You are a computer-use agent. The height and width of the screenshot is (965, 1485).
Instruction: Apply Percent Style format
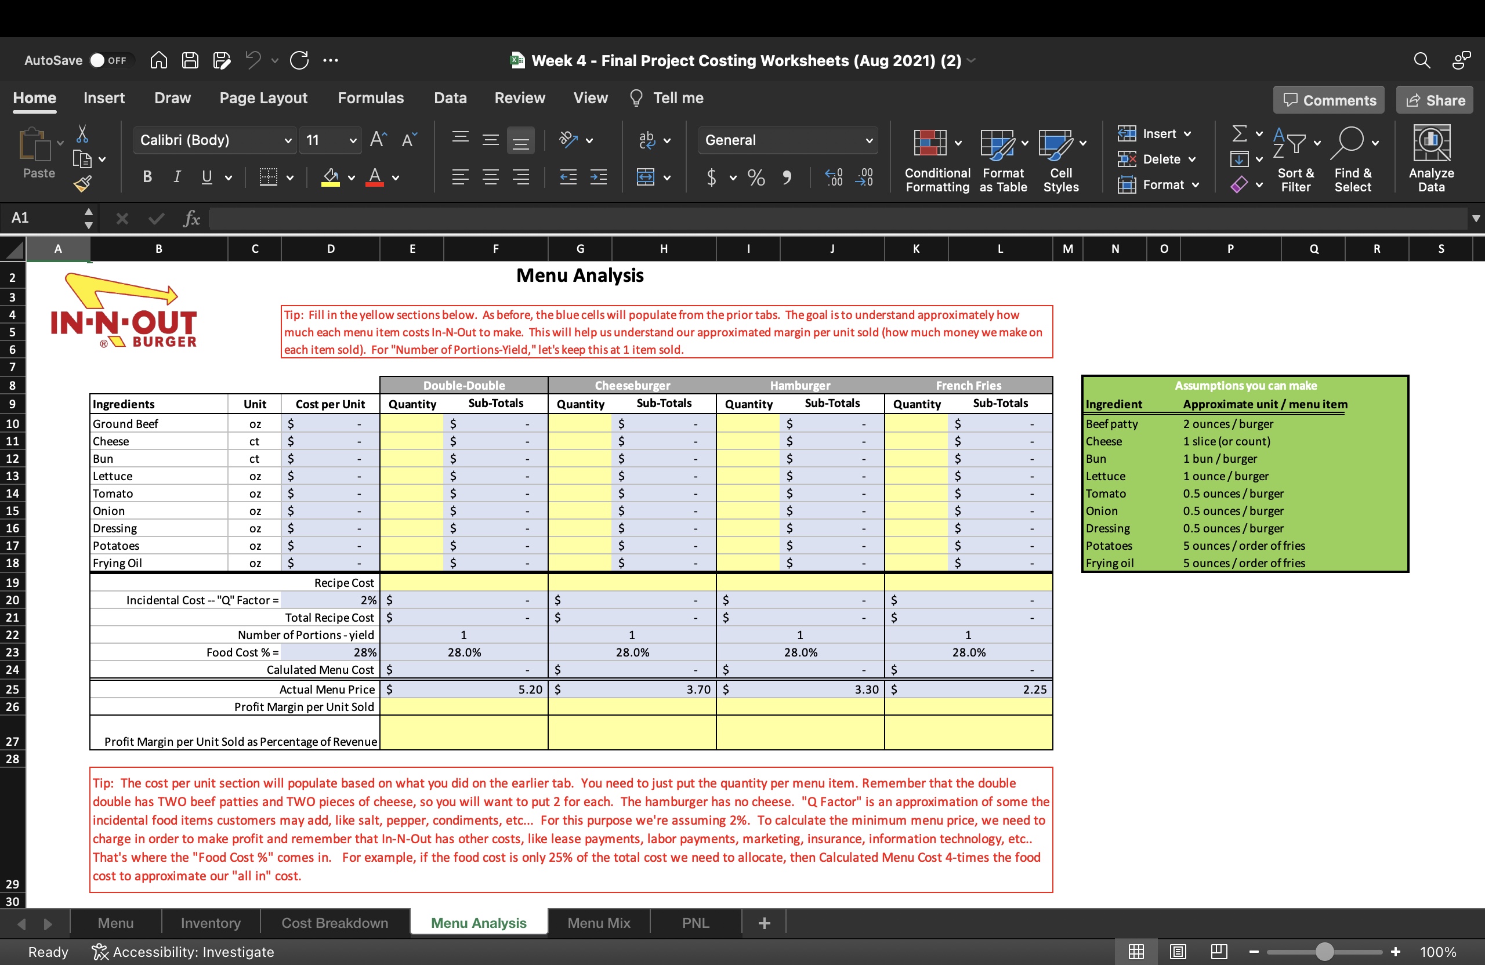pos(756,178)
